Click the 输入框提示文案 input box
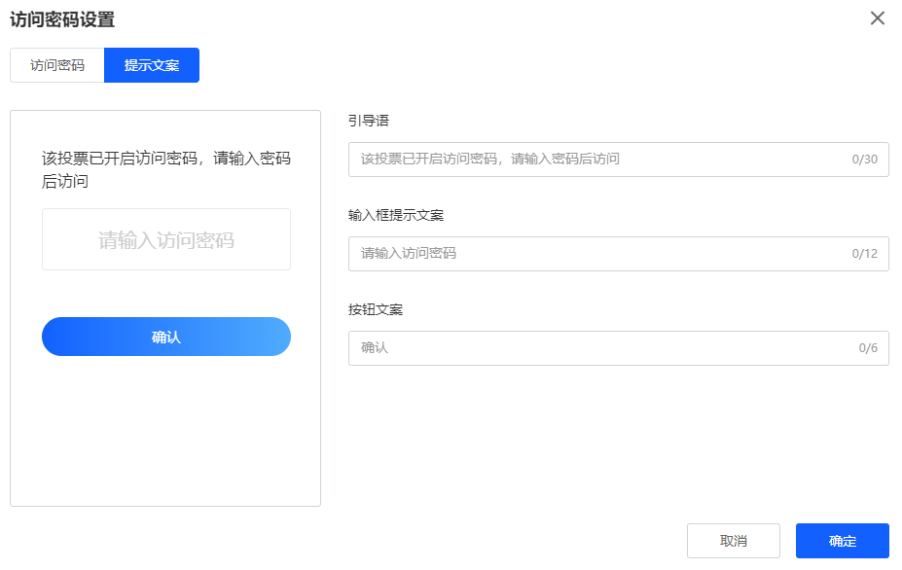 (x=594, y=254)
